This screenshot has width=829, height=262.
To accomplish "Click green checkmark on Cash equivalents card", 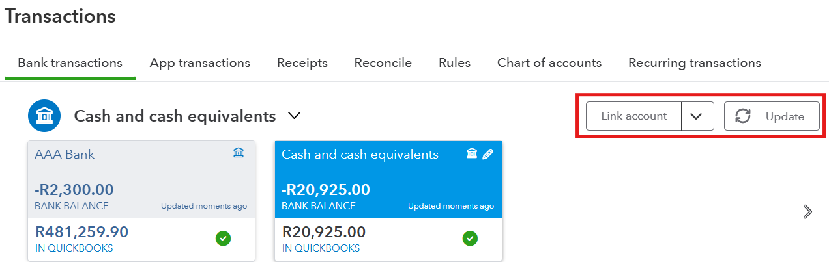I will pyautogui.click(x=470, y=239).
